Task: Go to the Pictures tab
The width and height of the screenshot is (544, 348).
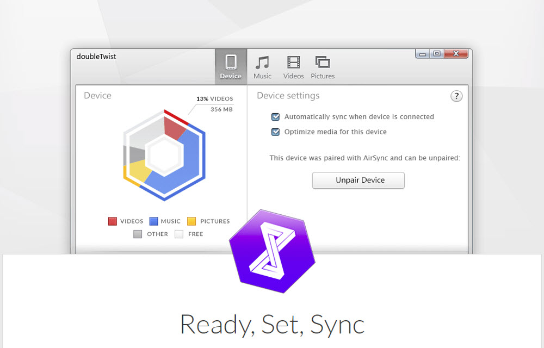Action: pyautogui.click(x=323, y=67)
